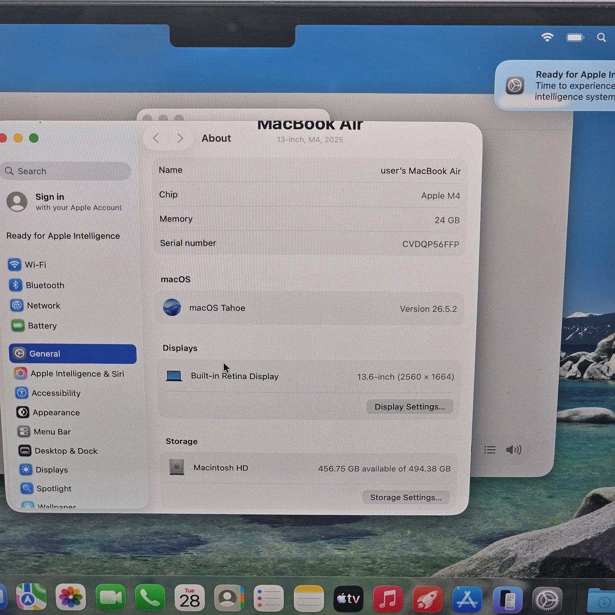The width and height of the screenshot is (615, 615).
Task: Click Ready for Apple Intelligence in sidebar
Action: [x=63, y=236]
